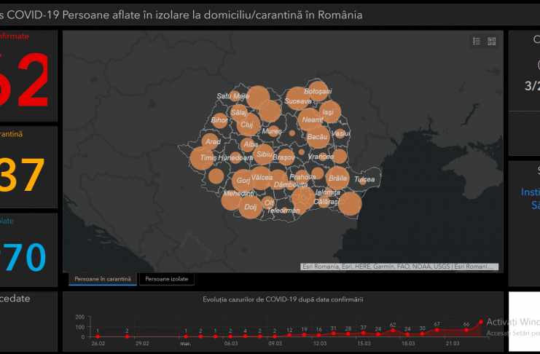Image resolution: width=540 pixels, height=354 pixels.
Task: Click the first chart point at 26.02
Action: pos(98,337)
